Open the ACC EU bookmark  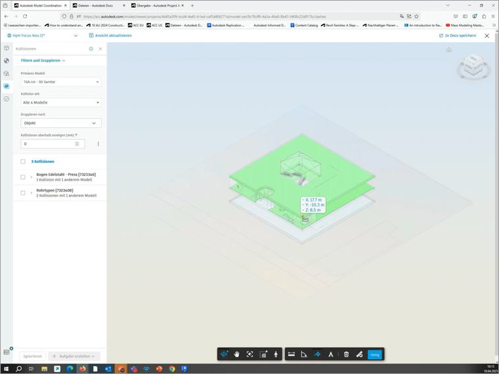point(135,25)
